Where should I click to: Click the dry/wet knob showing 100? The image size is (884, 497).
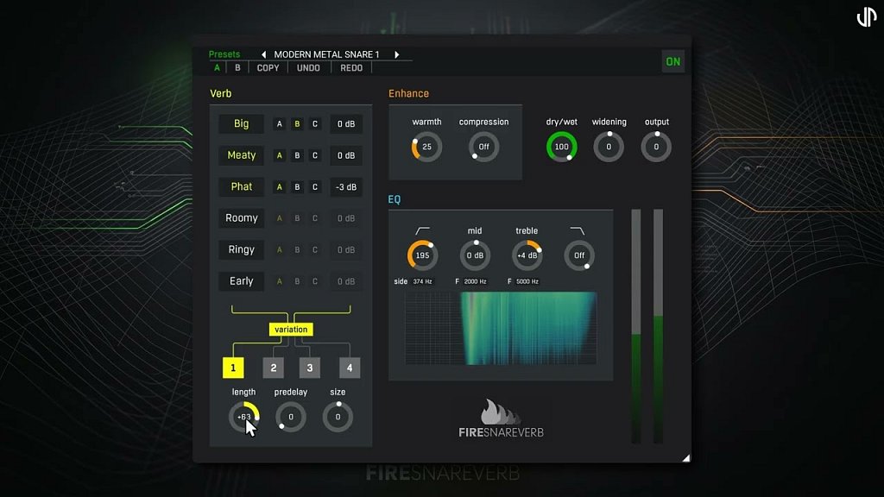(x=561, y=147)
